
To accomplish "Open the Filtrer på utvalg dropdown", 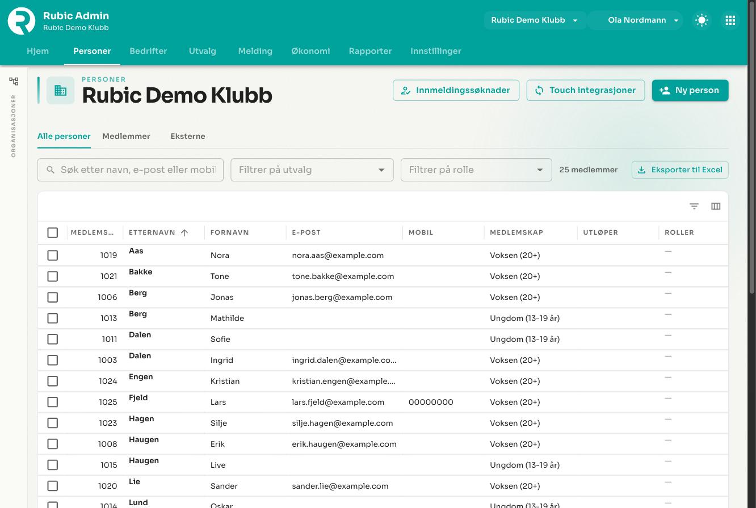I will (x=312, y=170).
